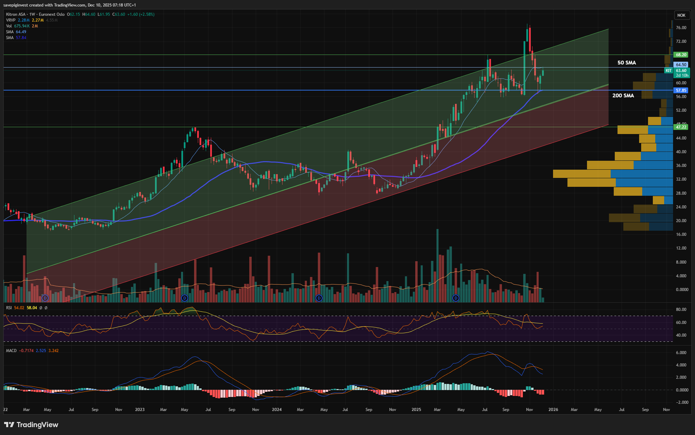Click the 57.85 blue price axis label
Screen dimensions: 695x435
(x=681, y=90)
